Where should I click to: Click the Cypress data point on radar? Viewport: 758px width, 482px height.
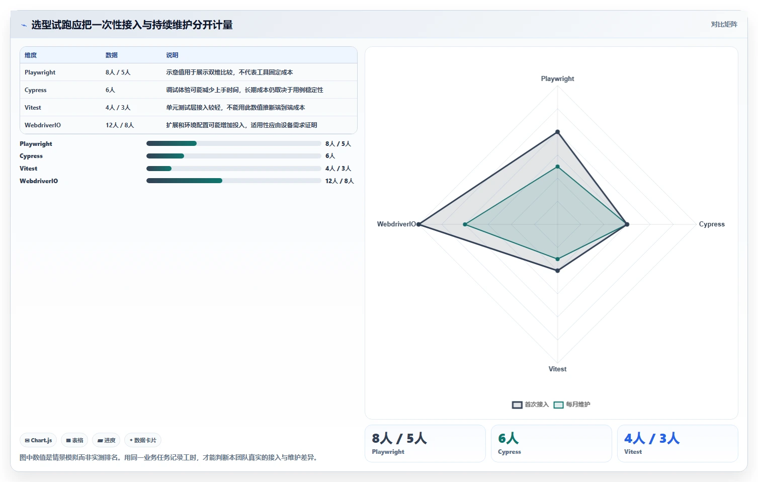click(627, 224)
